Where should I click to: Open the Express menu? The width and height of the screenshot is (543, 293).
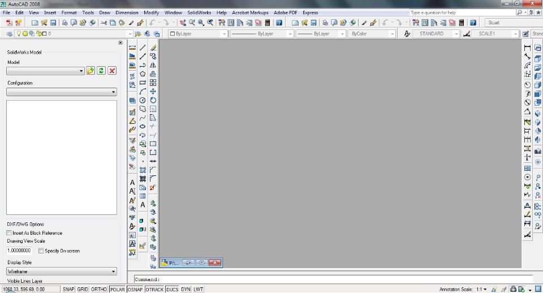311,12
